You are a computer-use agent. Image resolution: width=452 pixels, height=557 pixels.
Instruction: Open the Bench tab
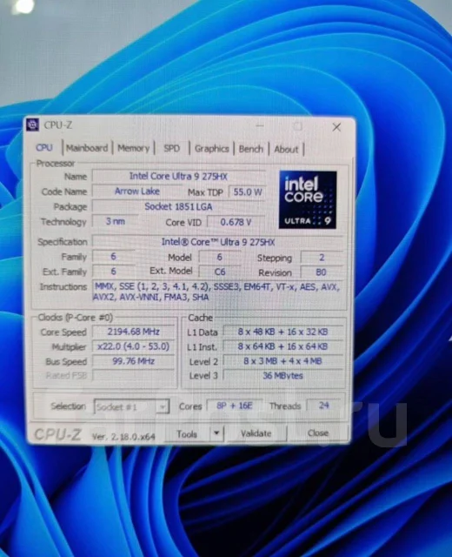(x=251, y=149)
